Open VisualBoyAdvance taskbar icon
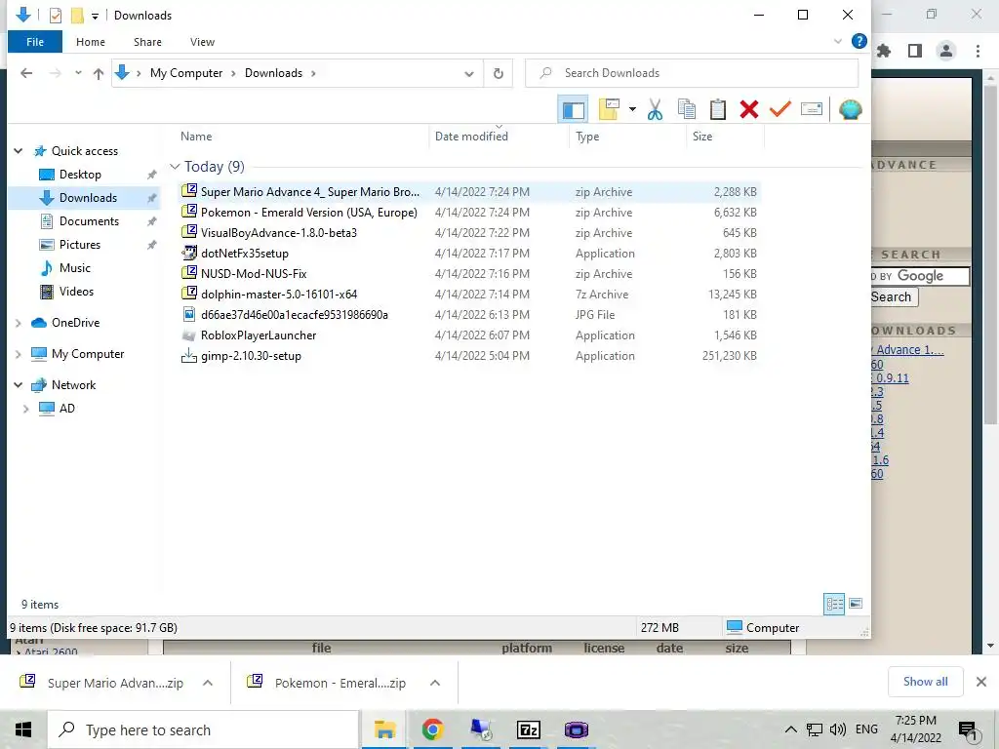This screenshot has height=749, width=999. click(576, 729)
